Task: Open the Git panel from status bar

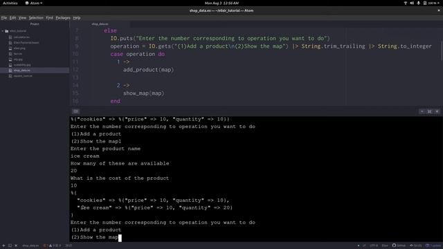Action: 415,246
